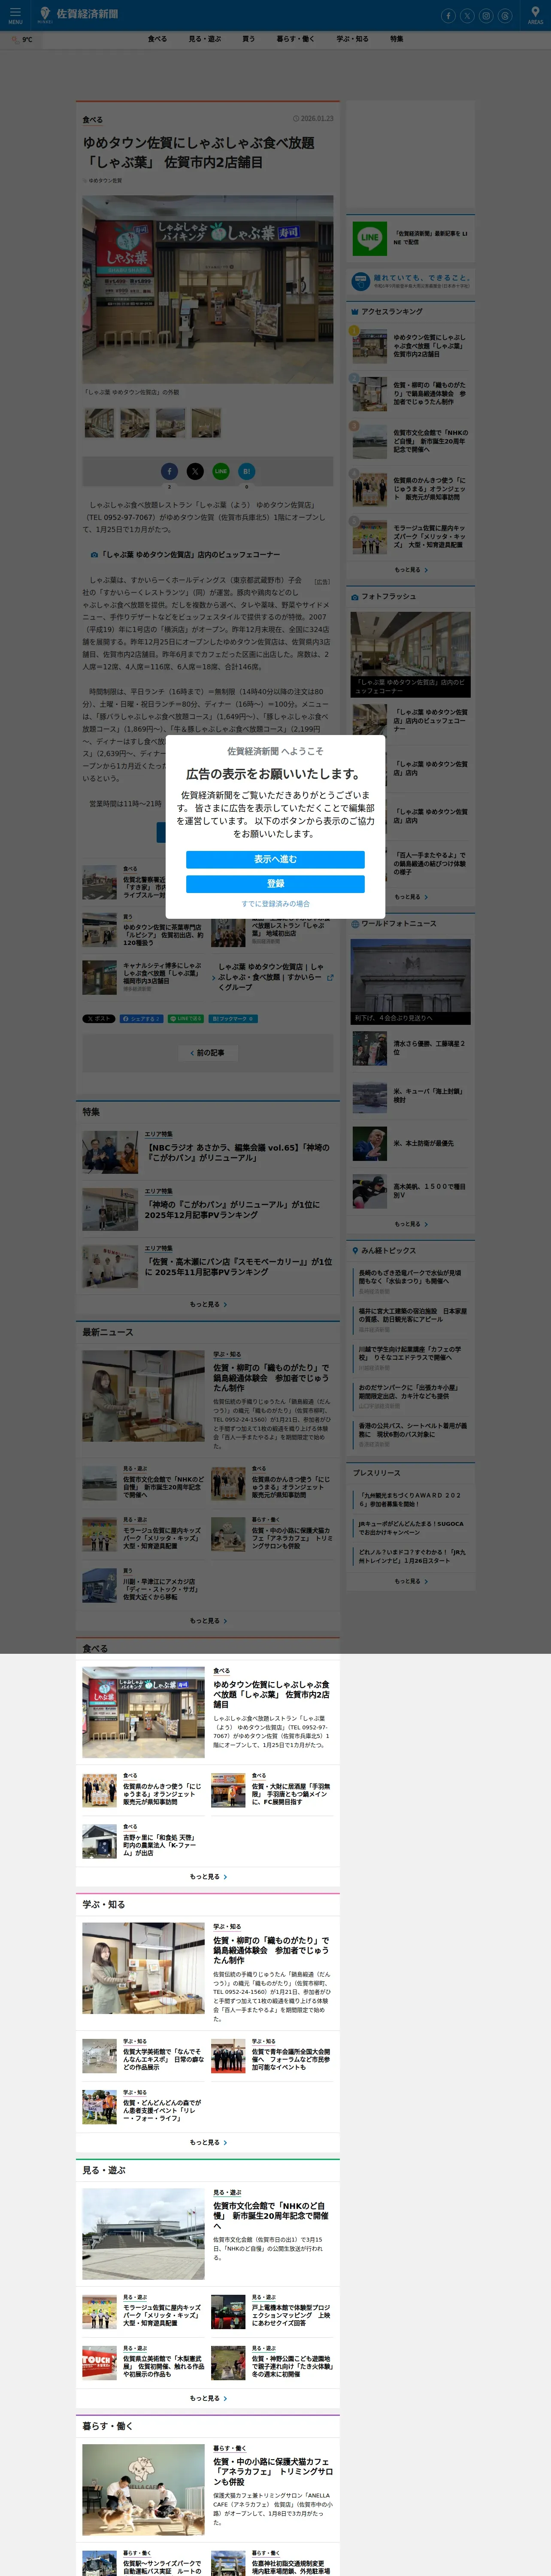Click the 佐賀経済新聞 site logo

click(78, 14)
